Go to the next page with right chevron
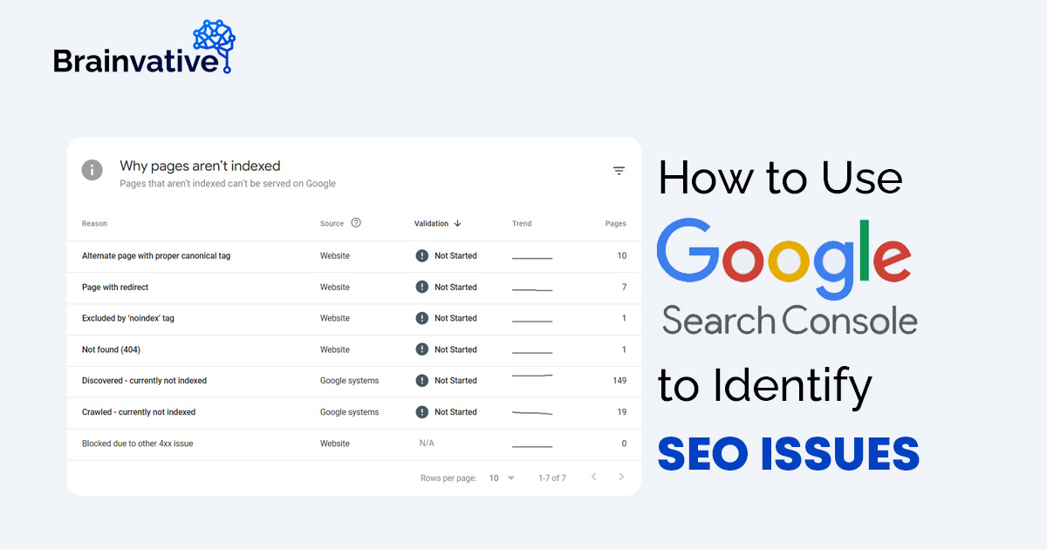 pyautogui.click(x=621, y=477)
